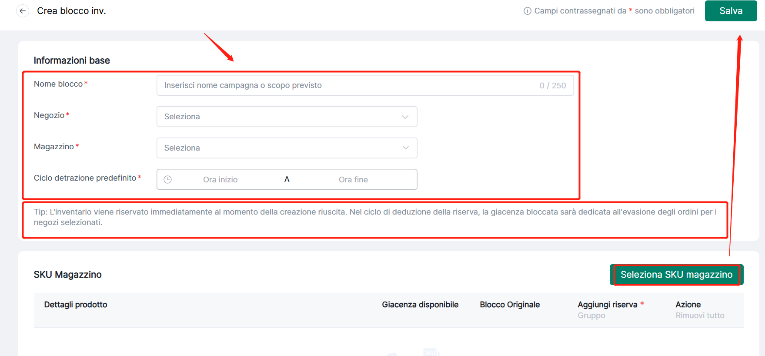Click the Blocco Originale column header
Viewport: 765px width, 356px height.
point(510,305)
